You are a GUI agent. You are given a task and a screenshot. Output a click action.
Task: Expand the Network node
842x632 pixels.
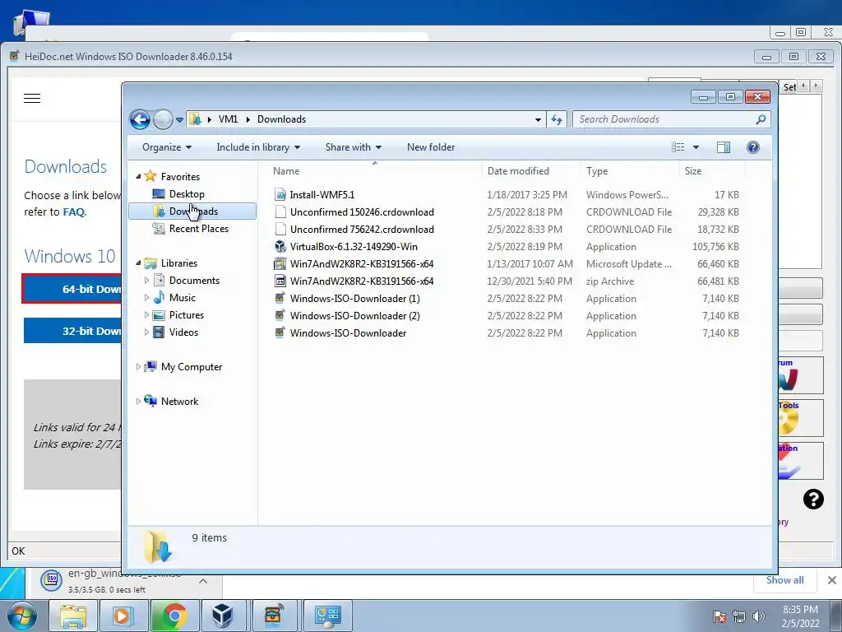(x=138, y=402)
